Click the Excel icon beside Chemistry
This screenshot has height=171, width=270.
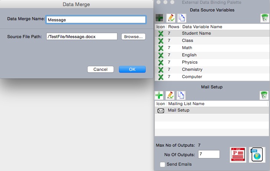click(161, 69)
